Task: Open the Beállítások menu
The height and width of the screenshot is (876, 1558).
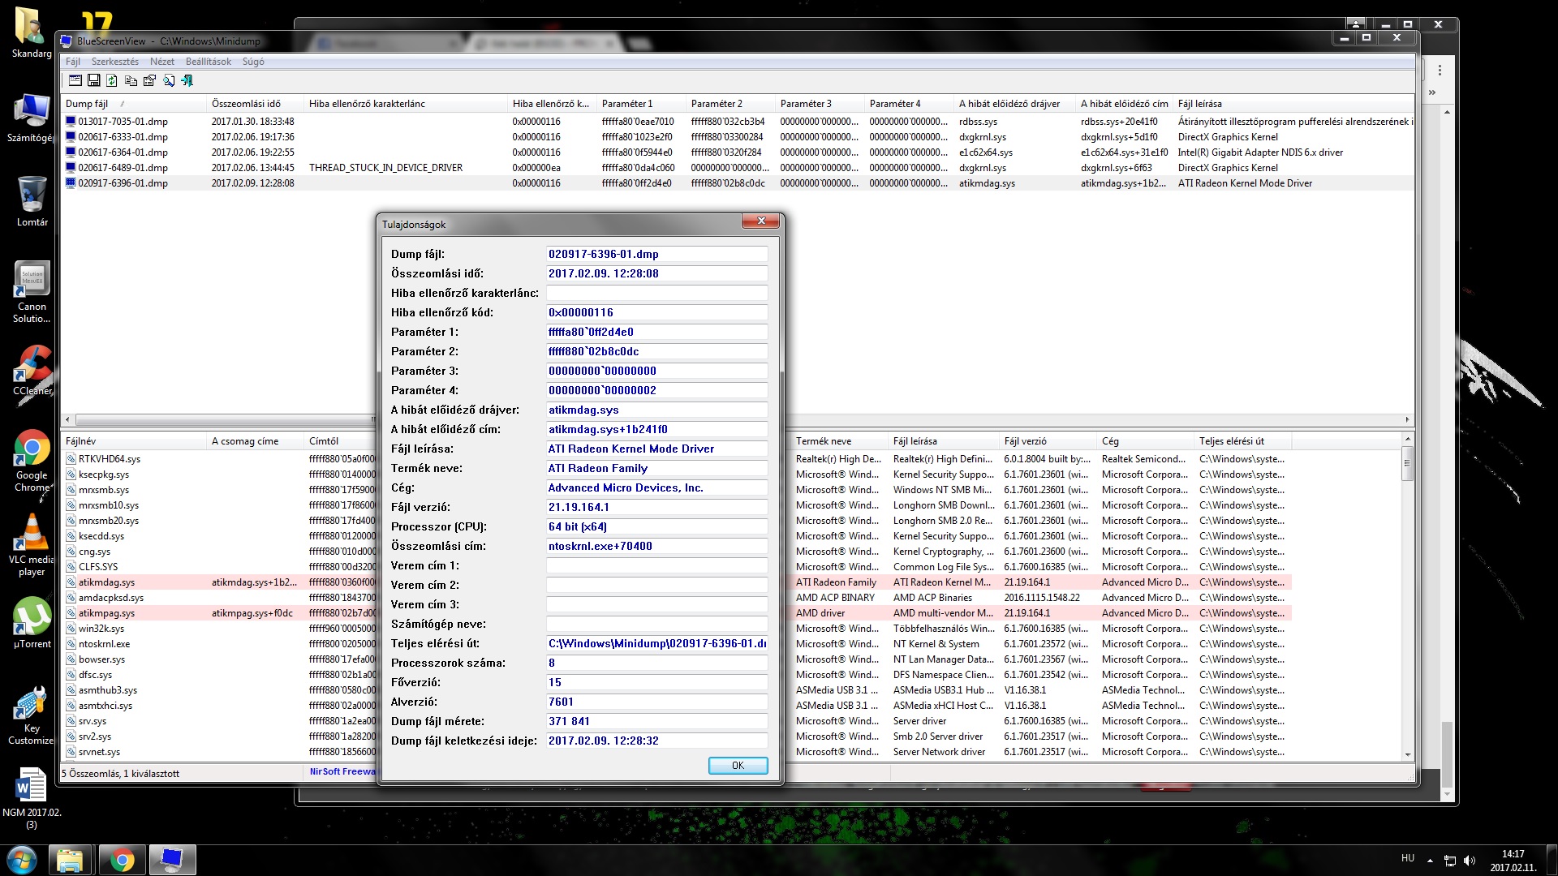Action: pyautogui.click(x=209, y=62)
